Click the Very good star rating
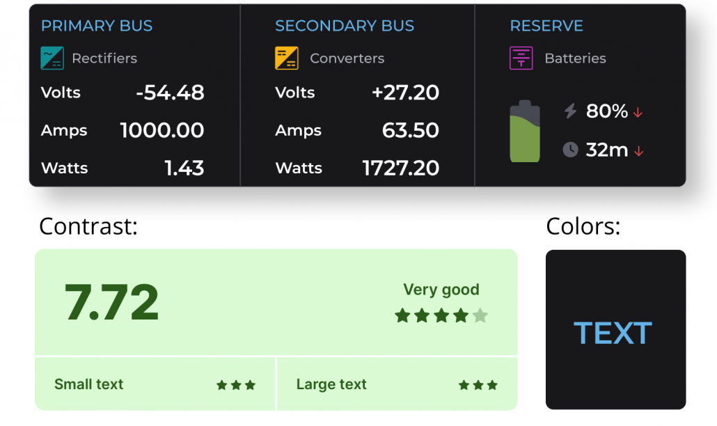Image resolution: width=717 pixels, height=426 pixels. [441, 315]
